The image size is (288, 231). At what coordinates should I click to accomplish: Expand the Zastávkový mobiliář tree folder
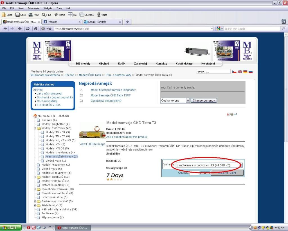coord(35,201)
